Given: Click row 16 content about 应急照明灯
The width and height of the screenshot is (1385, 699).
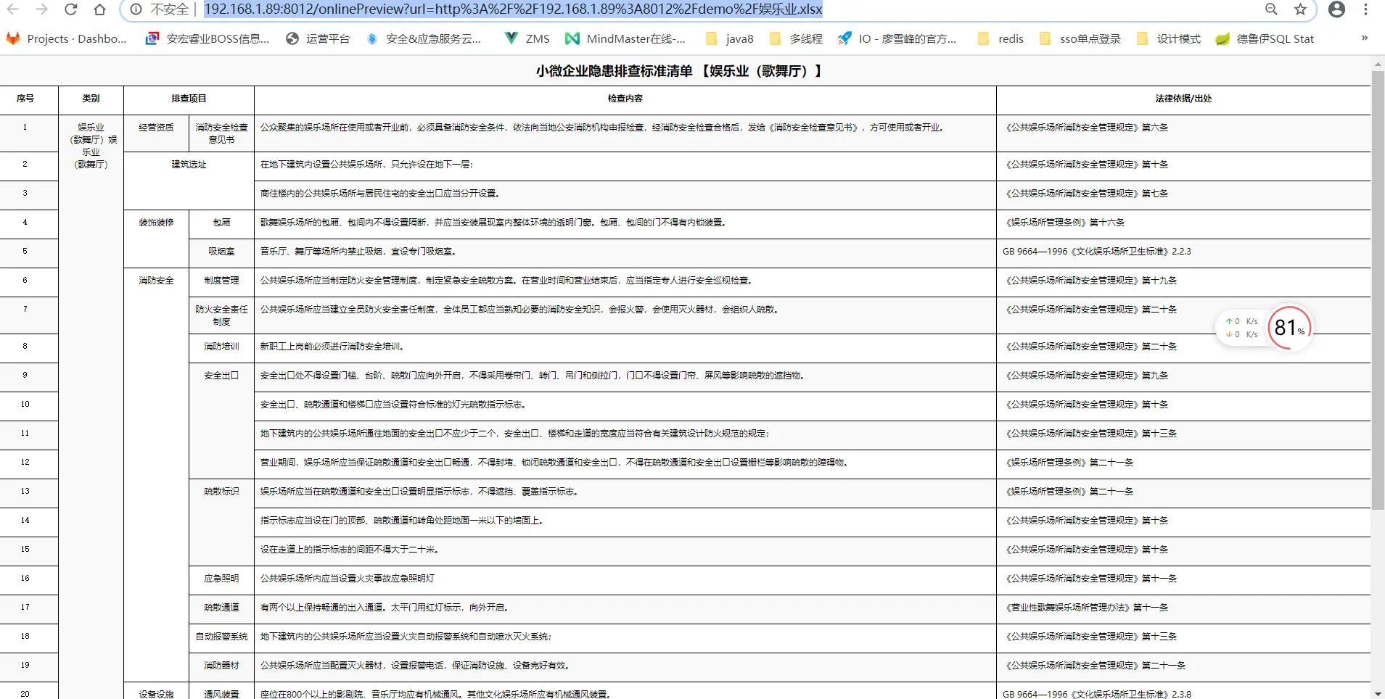Looking at the screenshot, I should coord(625,579).
